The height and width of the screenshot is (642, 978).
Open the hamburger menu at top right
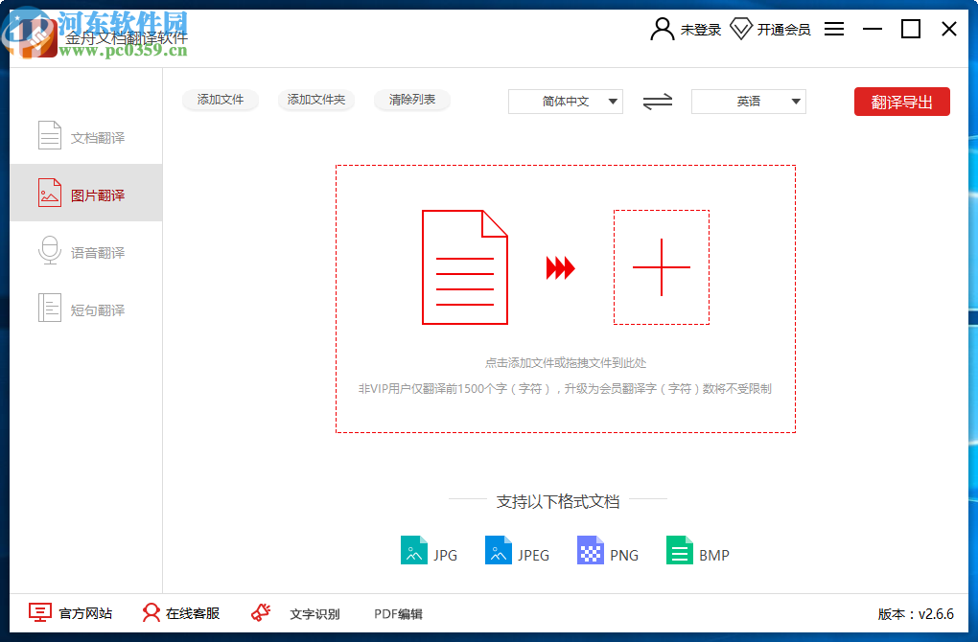(x=834, y=29)
